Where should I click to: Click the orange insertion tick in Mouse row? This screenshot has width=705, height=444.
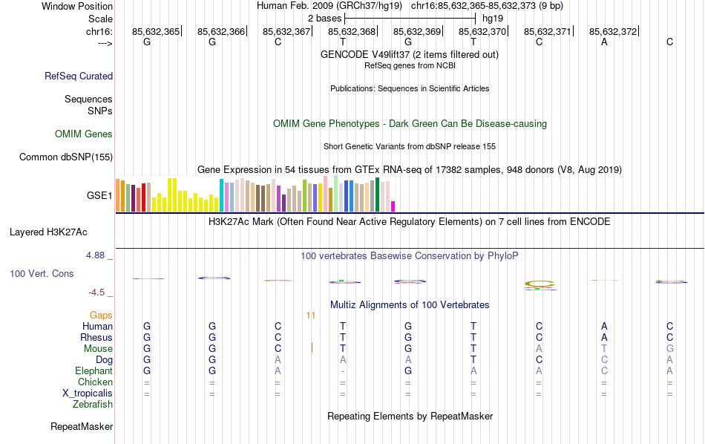click(312, 347)
